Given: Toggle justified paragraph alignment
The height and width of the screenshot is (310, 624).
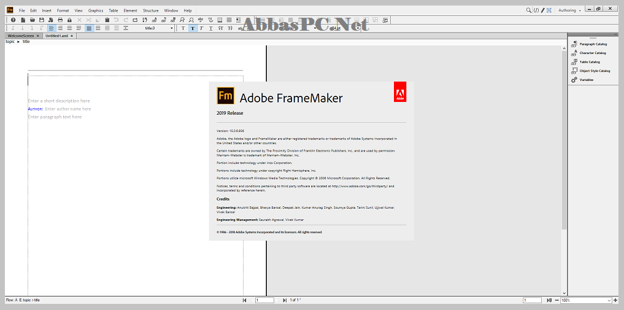Looking at the screenshot, I should (x=79, y=28).
